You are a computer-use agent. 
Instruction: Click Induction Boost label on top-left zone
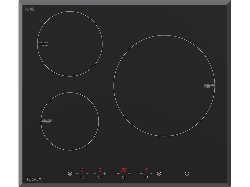point(43,44)
